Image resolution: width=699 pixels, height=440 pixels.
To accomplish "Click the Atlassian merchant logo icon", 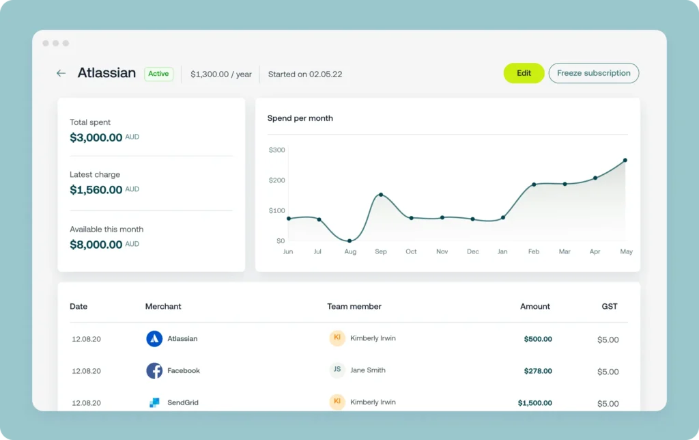I will pos(154,339).
